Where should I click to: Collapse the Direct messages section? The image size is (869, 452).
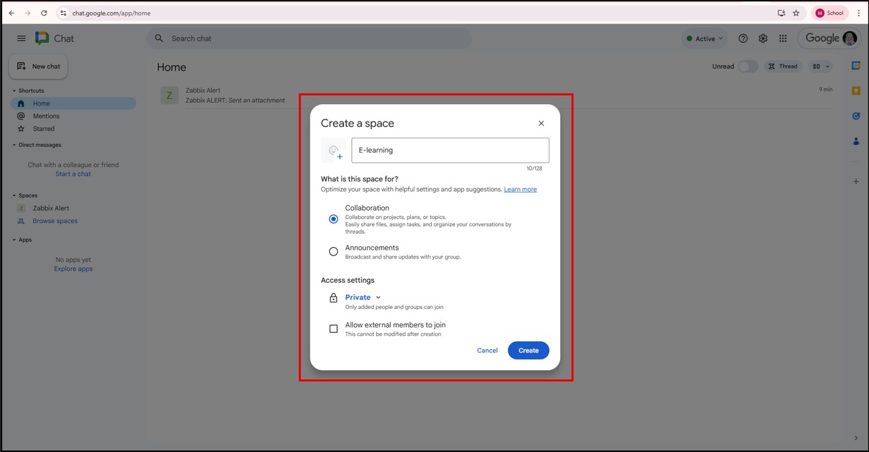[x=14, y=145]
